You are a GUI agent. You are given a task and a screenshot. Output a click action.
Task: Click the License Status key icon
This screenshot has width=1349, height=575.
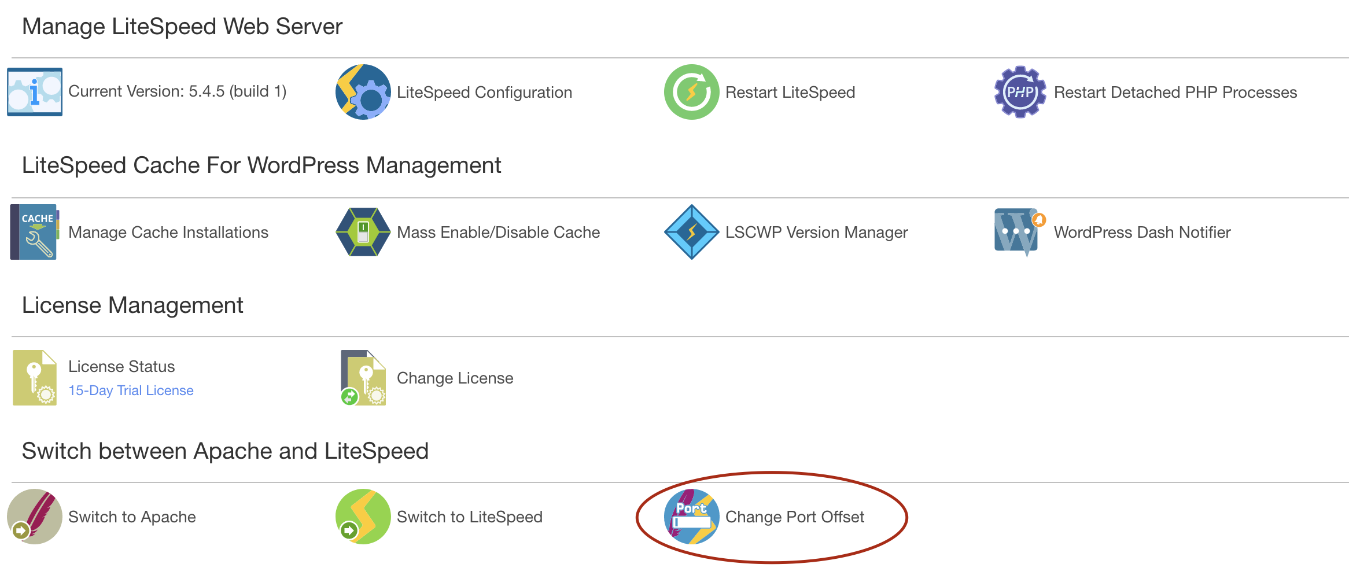35,378
